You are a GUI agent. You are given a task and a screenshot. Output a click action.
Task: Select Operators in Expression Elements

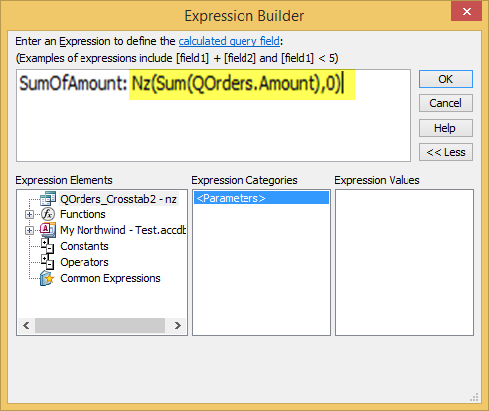84,262
